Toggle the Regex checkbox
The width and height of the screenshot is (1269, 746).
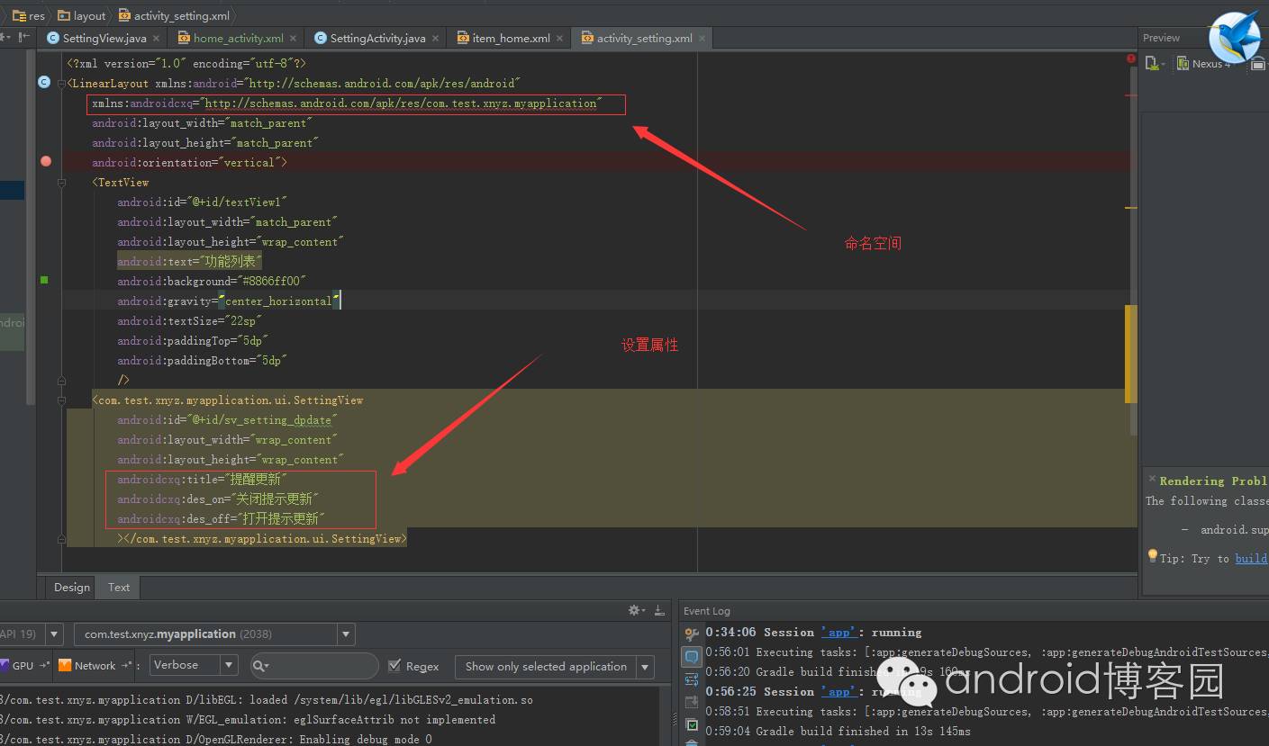[x=394, y=666]
